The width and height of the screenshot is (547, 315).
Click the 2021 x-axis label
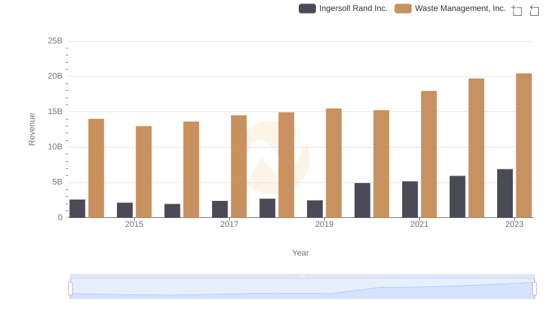point(419,224)
